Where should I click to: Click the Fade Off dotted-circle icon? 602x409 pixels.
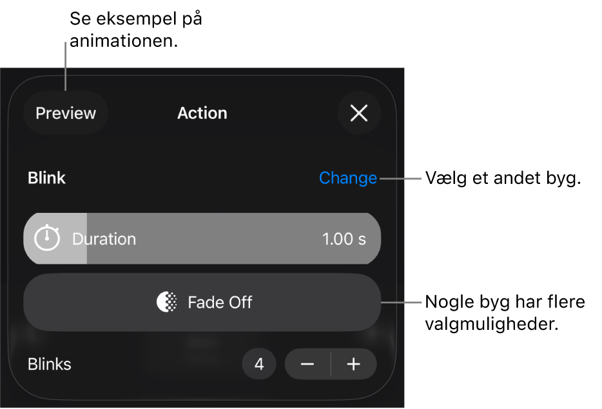167,302
